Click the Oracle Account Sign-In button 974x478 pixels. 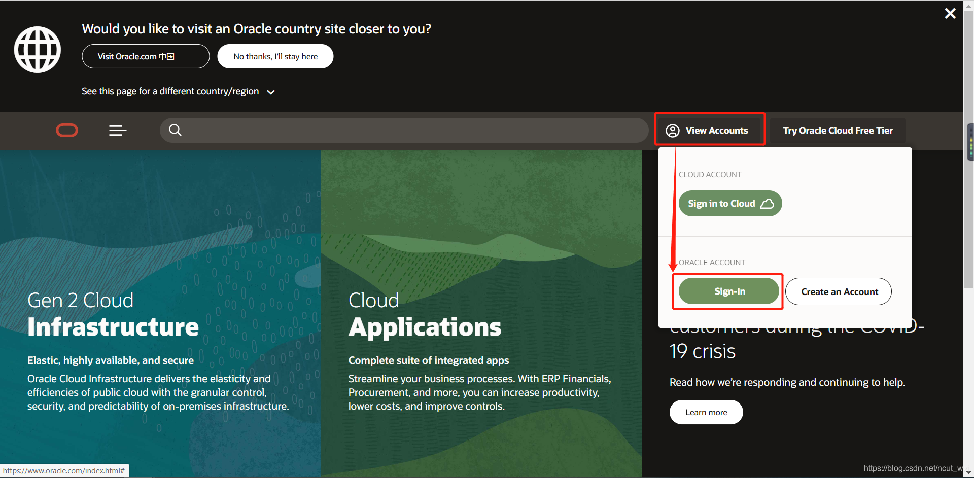pos(729,291)
